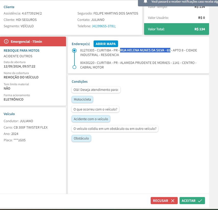Click the checkmark icon on Aceitar

[x=200, y=201]
